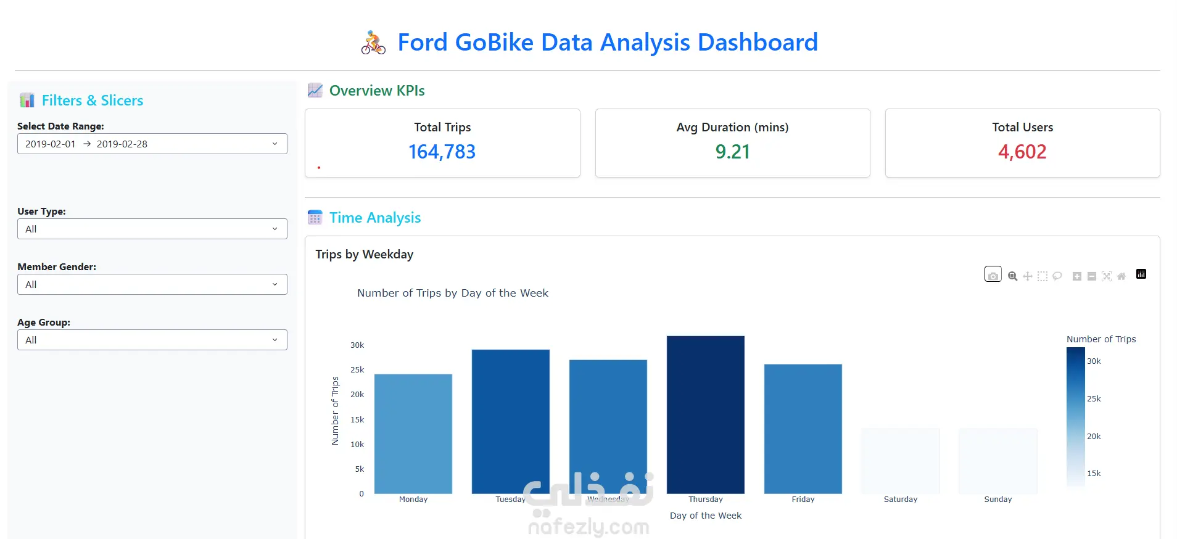
Task: Autoscale the Trips by Weekday chart
Action: [x=1106, y=276]
